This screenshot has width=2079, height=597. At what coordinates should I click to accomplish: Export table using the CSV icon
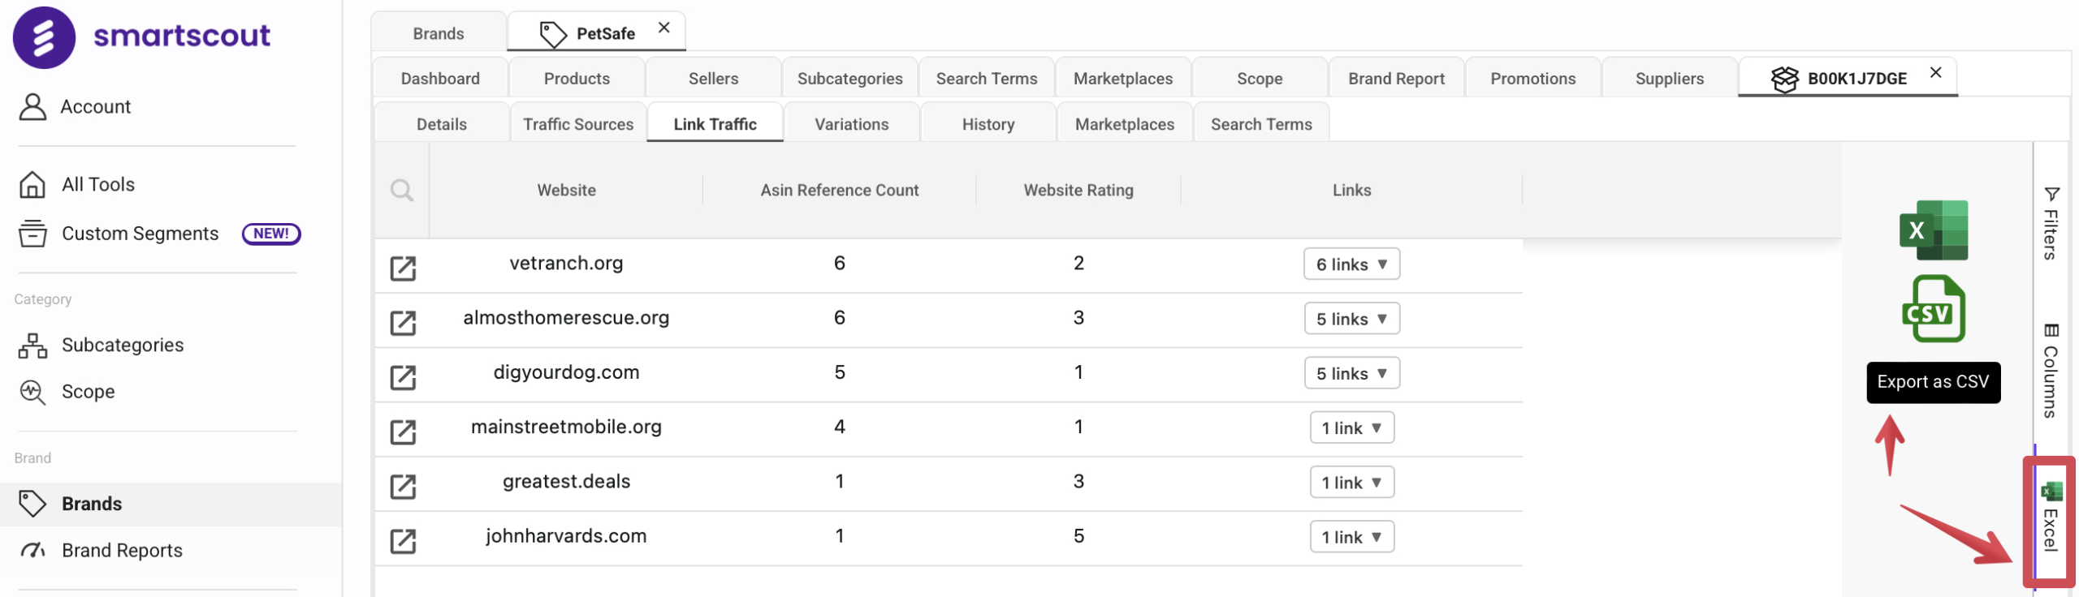1934,309
